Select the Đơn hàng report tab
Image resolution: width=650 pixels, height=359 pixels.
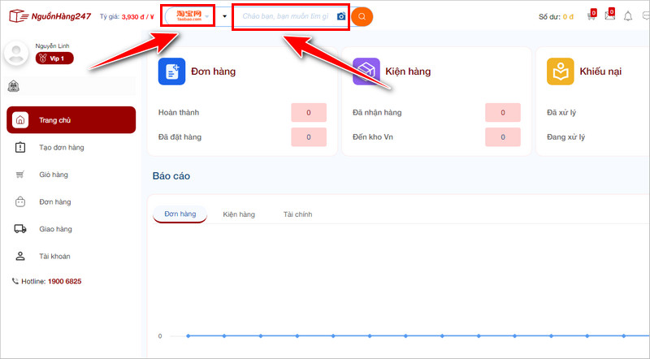[180, 214]
